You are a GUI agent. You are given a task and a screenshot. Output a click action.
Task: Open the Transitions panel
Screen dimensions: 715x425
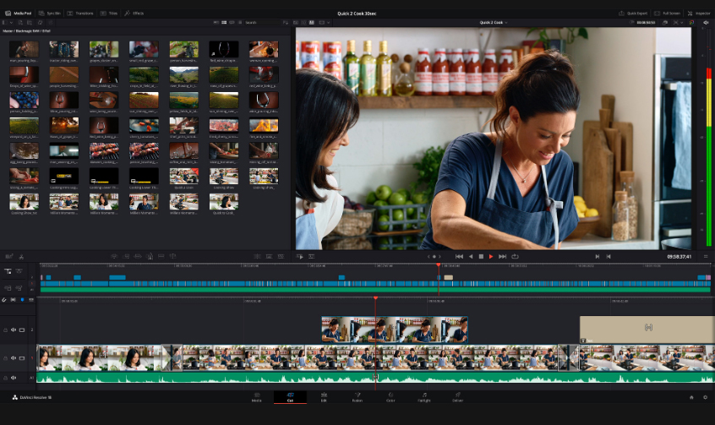pos(80,14)
